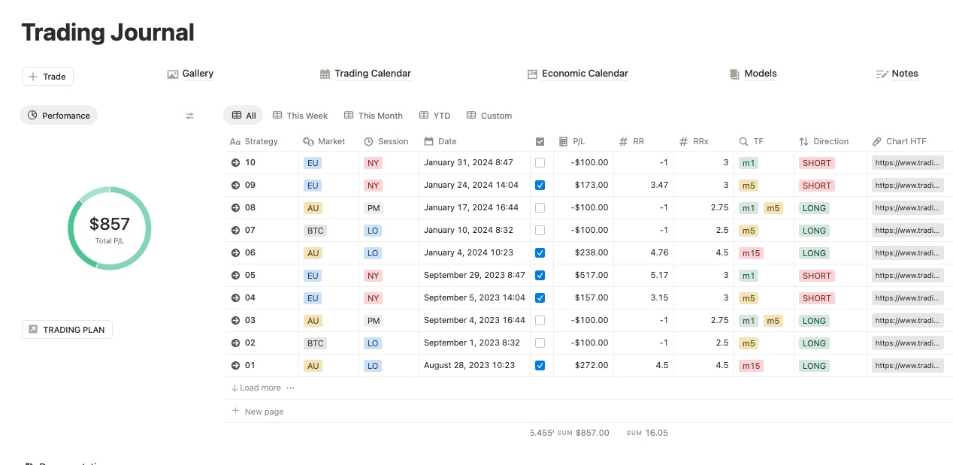Open trade 10 using its open-page arrow
Image resolution: width=953 pixels, height=465 pixels.
pos(236,162)
